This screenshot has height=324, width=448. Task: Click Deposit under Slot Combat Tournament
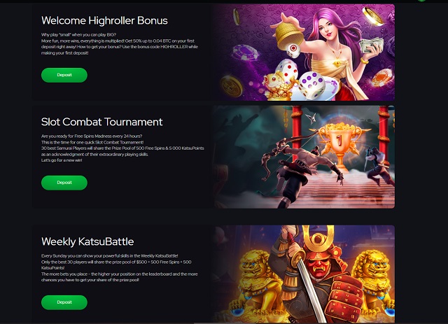[x=64, y=183]
